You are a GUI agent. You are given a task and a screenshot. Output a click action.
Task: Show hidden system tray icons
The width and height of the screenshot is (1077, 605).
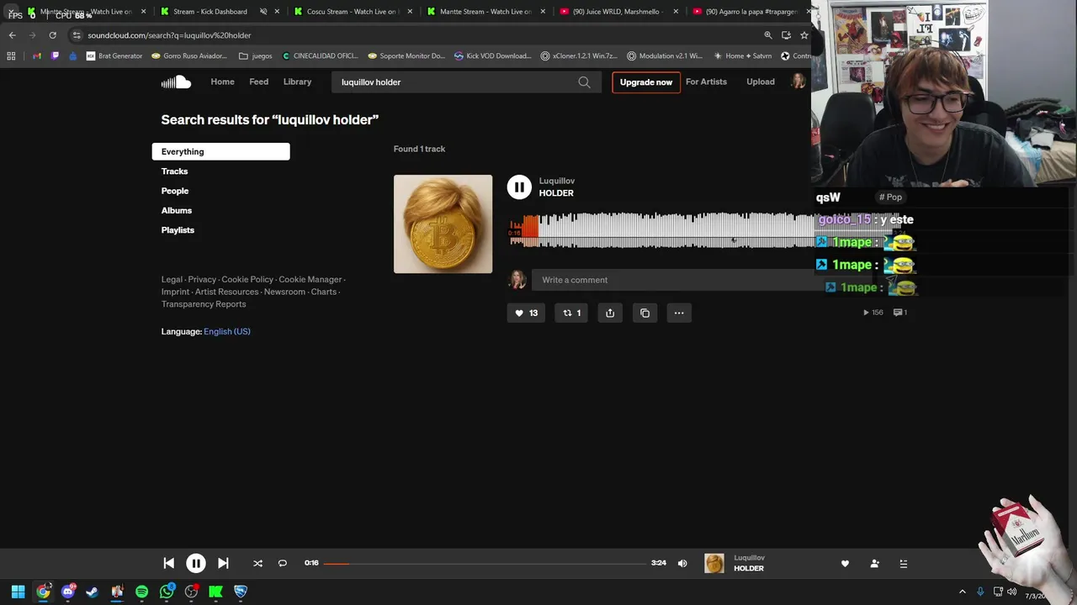pyautogui.click(x=963, y=592)
